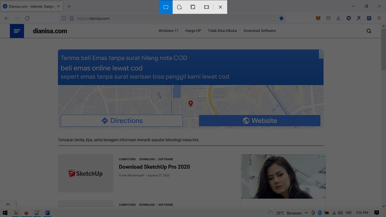Image resolution: width=386 pixels, height=217 pixels.
Task: Open the dianisa.com search icon
Action: point(369,31)
